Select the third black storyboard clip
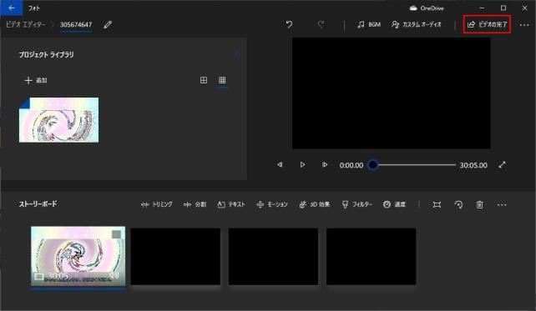This screenshot has height=311, width=536. pyautogui.click(x=273, y=256)
